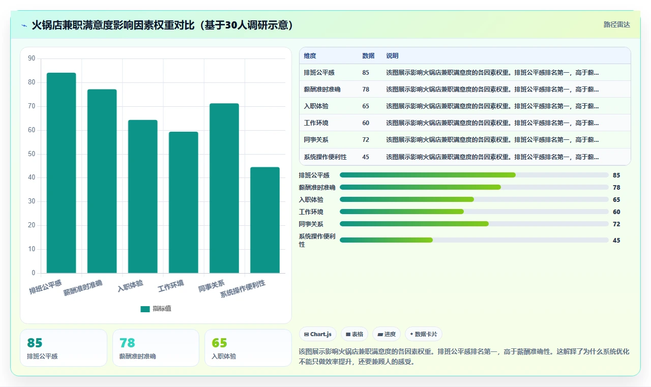Screen dimensions: 651x387
Task: Click the 路径雷达 label in header
Action: [x=616, y=24]
